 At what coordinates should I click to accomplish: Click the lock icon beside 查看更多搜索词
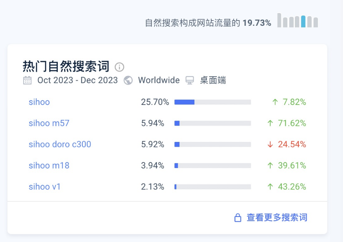coord(238,218)
